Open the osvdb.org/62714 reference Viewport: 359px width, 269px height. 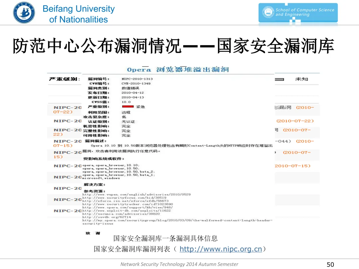coord(107,217)
